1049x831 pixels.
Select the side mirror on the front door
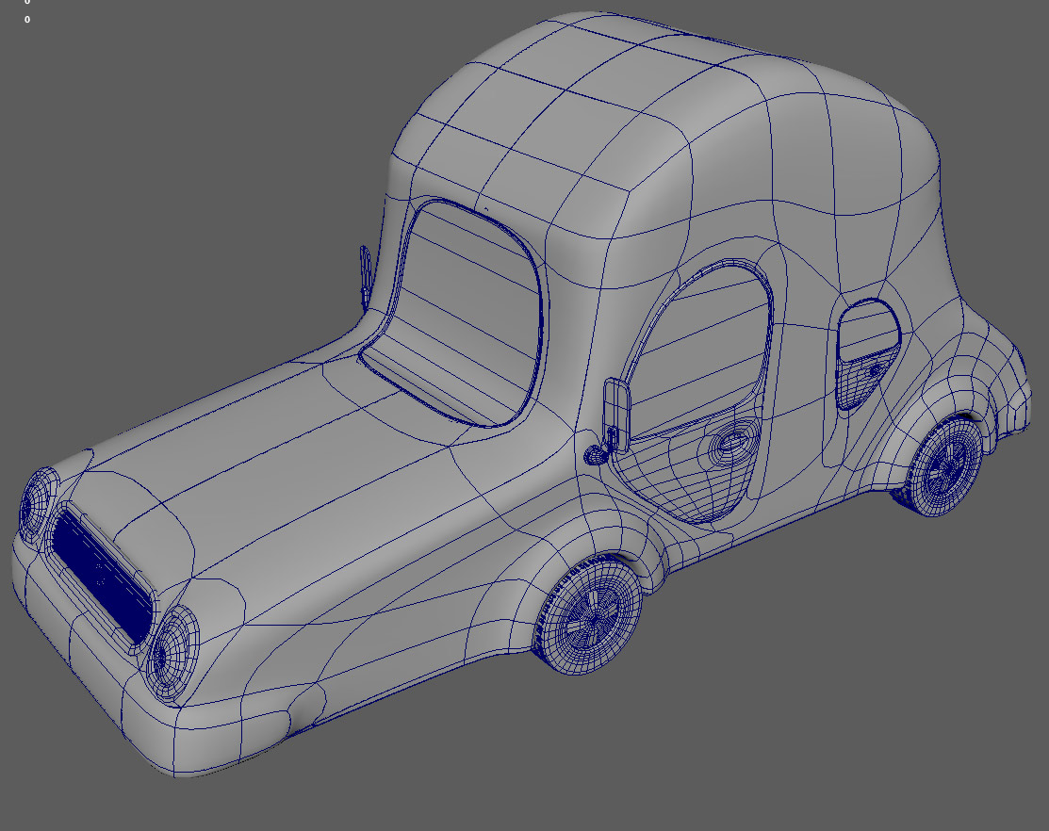616,414
